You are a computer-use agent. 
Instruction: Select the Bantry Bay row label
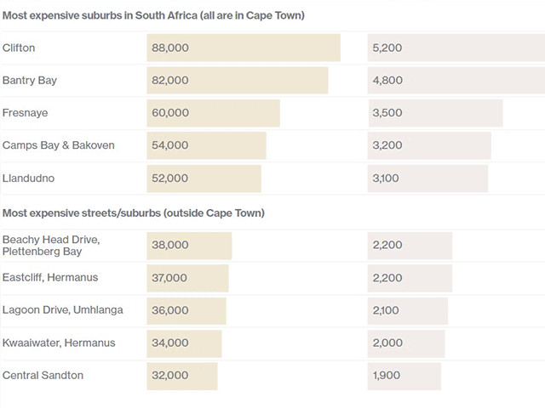30,81
